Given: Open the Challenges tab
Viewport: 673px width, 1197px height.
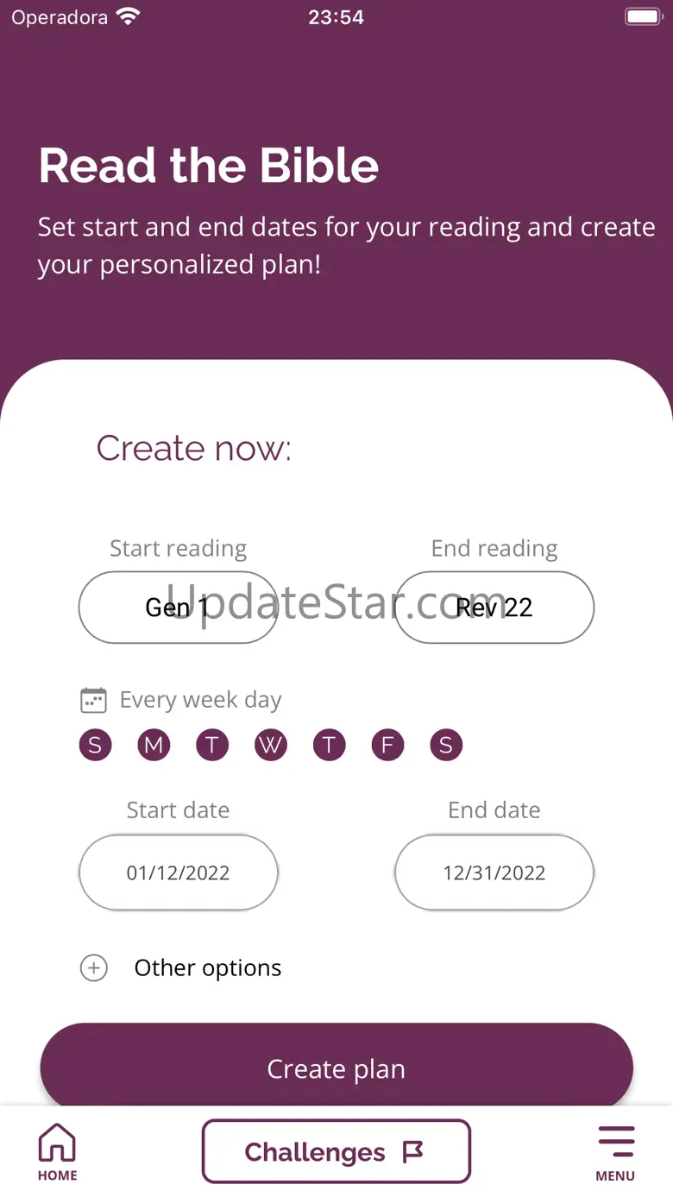Looking at the screenshot, I should pyautogui.click(x=336, y=1151).
